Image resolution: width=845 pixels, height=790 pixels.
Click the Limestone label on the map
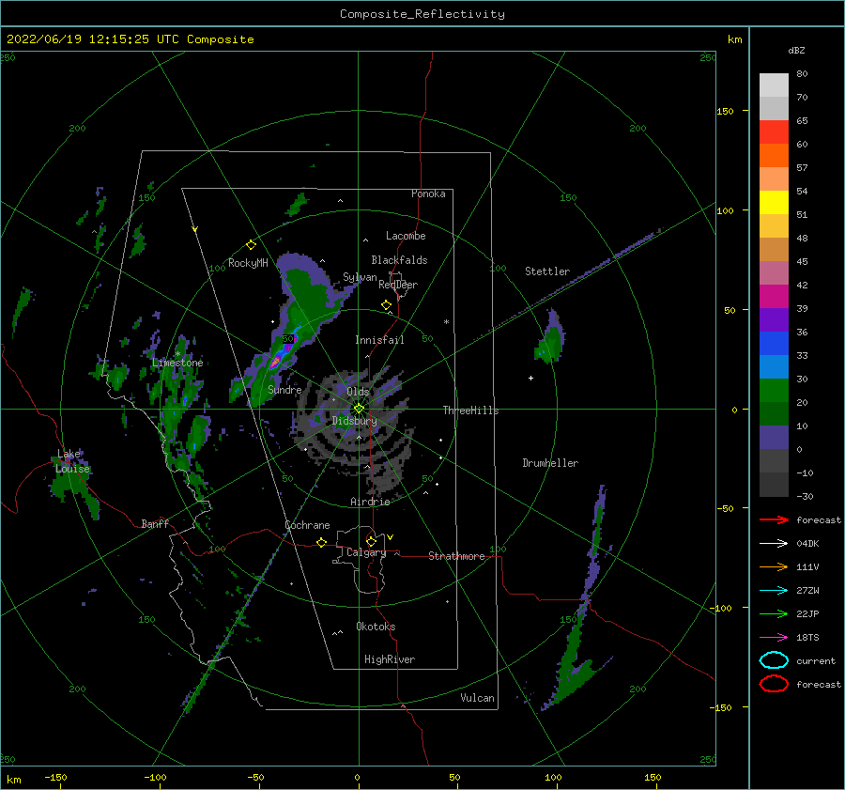click(177, 363)
